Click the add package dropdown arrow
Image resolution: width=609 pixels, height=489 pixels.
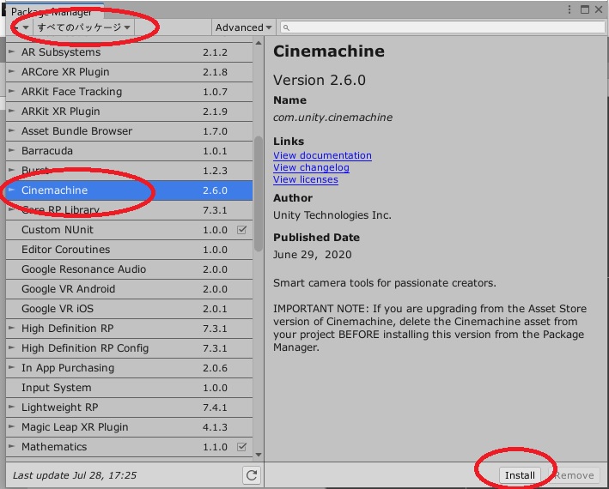coord(25,27)
